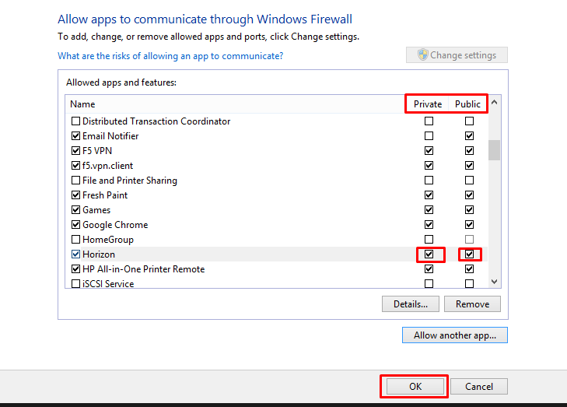Confirm changes with the OK button
The image size is (567, 407).
point(415,386)
